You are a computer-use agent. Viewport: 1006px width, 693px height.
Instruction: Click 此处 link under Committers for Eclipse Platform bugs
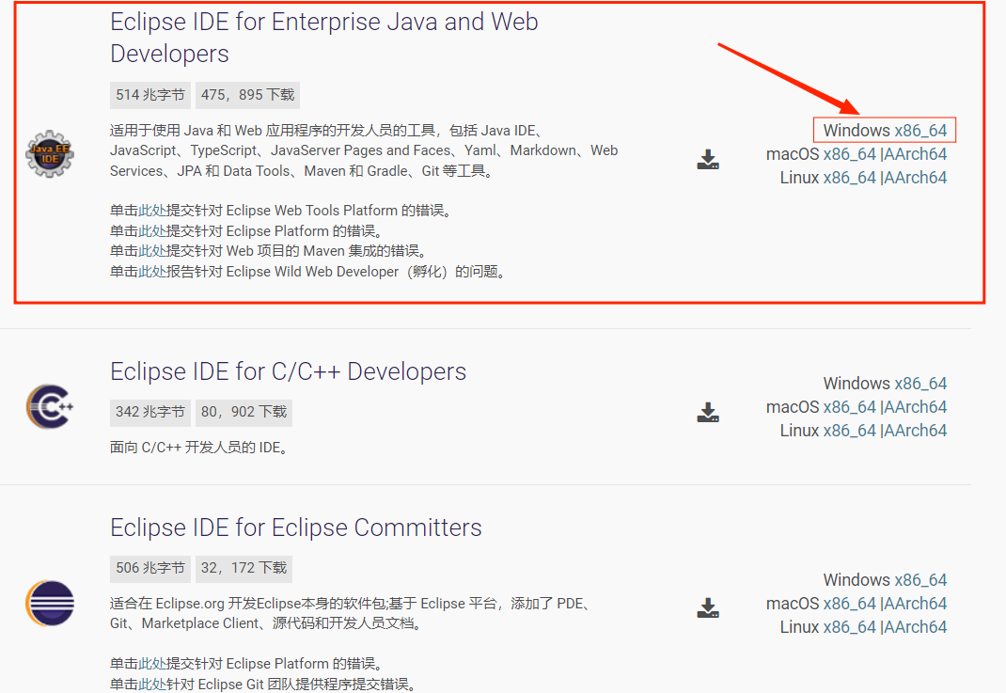[152, 664]
